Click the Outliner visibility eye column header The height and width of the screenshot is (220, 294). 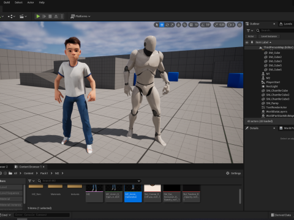tap(247, 42)
